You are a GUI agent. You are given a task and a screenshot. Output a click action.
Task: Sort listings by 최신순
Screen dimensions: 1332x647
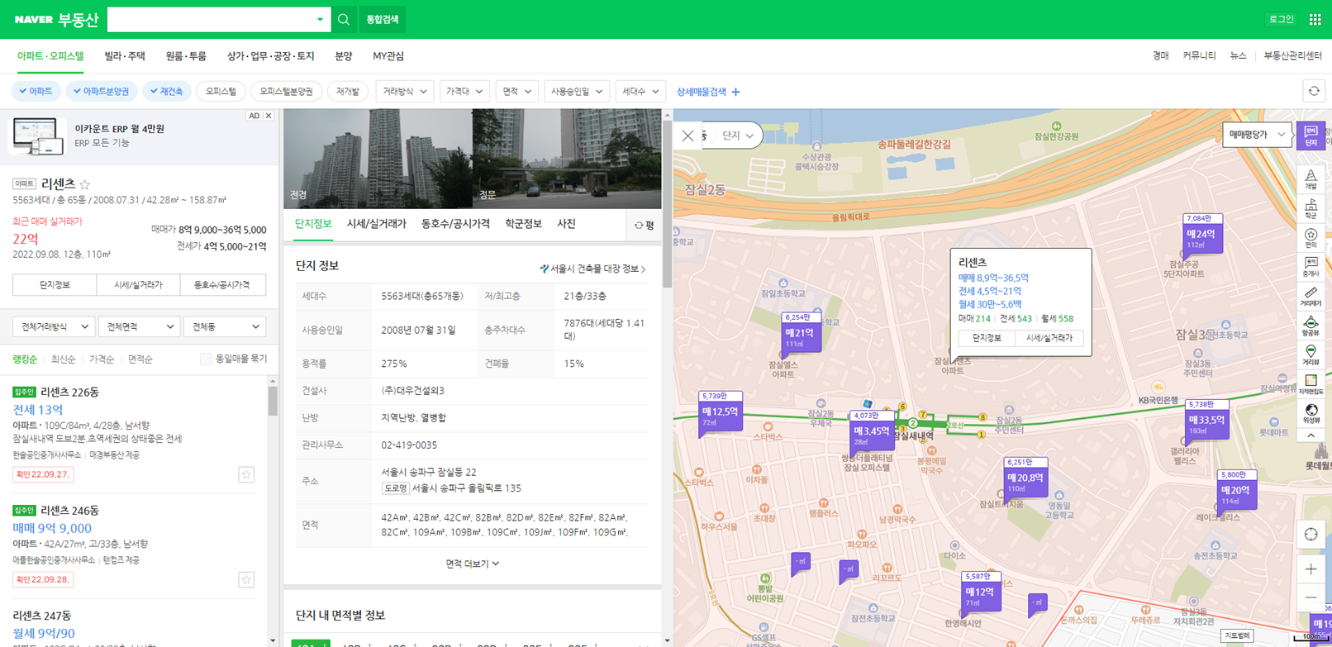pos(63,359)
